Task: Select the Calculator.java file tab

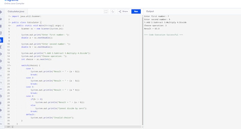Action: pyautogui.click(x=16, y=11)
